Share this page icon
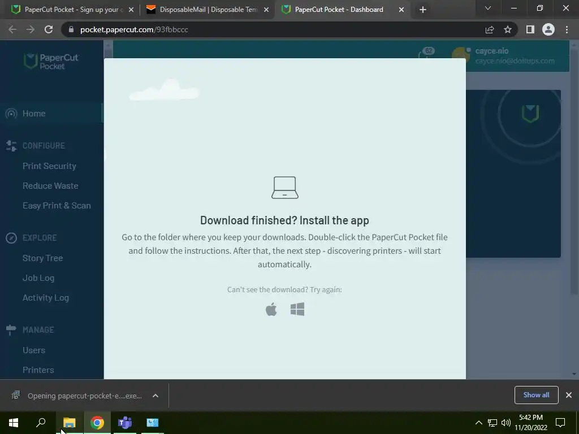Screen dimensions: 579x434 (490, 29)
